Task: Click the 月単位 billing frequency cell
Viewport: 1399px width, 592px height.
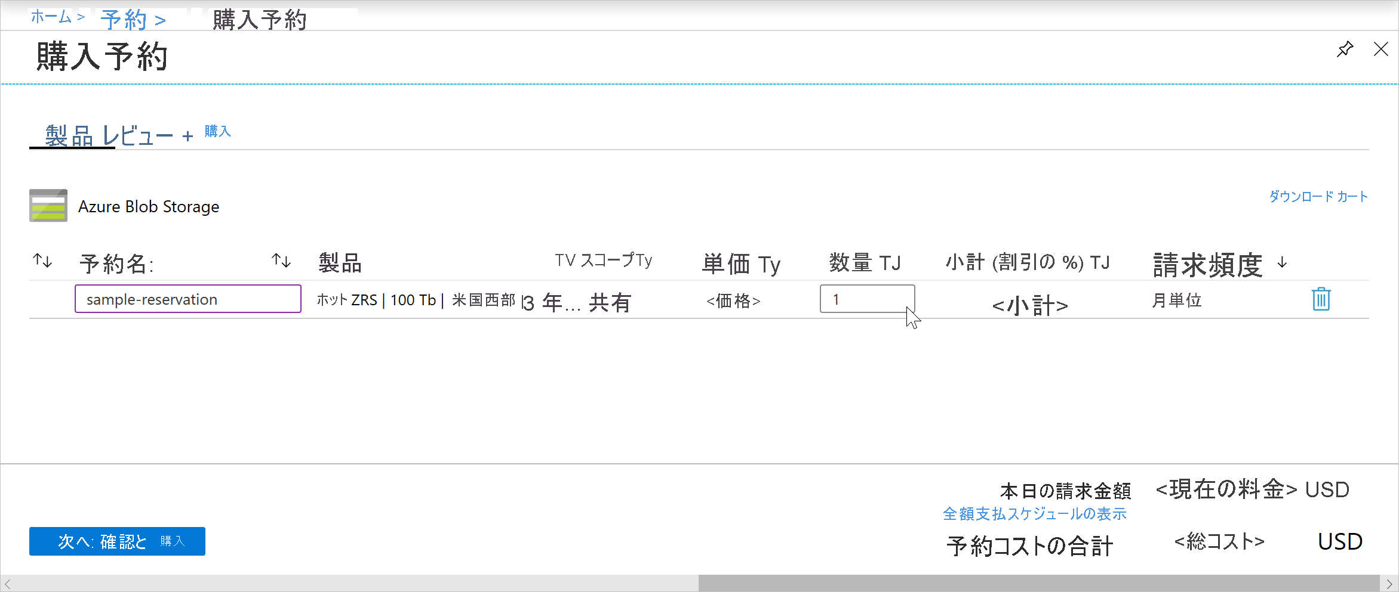Action: click(1176, 300)
